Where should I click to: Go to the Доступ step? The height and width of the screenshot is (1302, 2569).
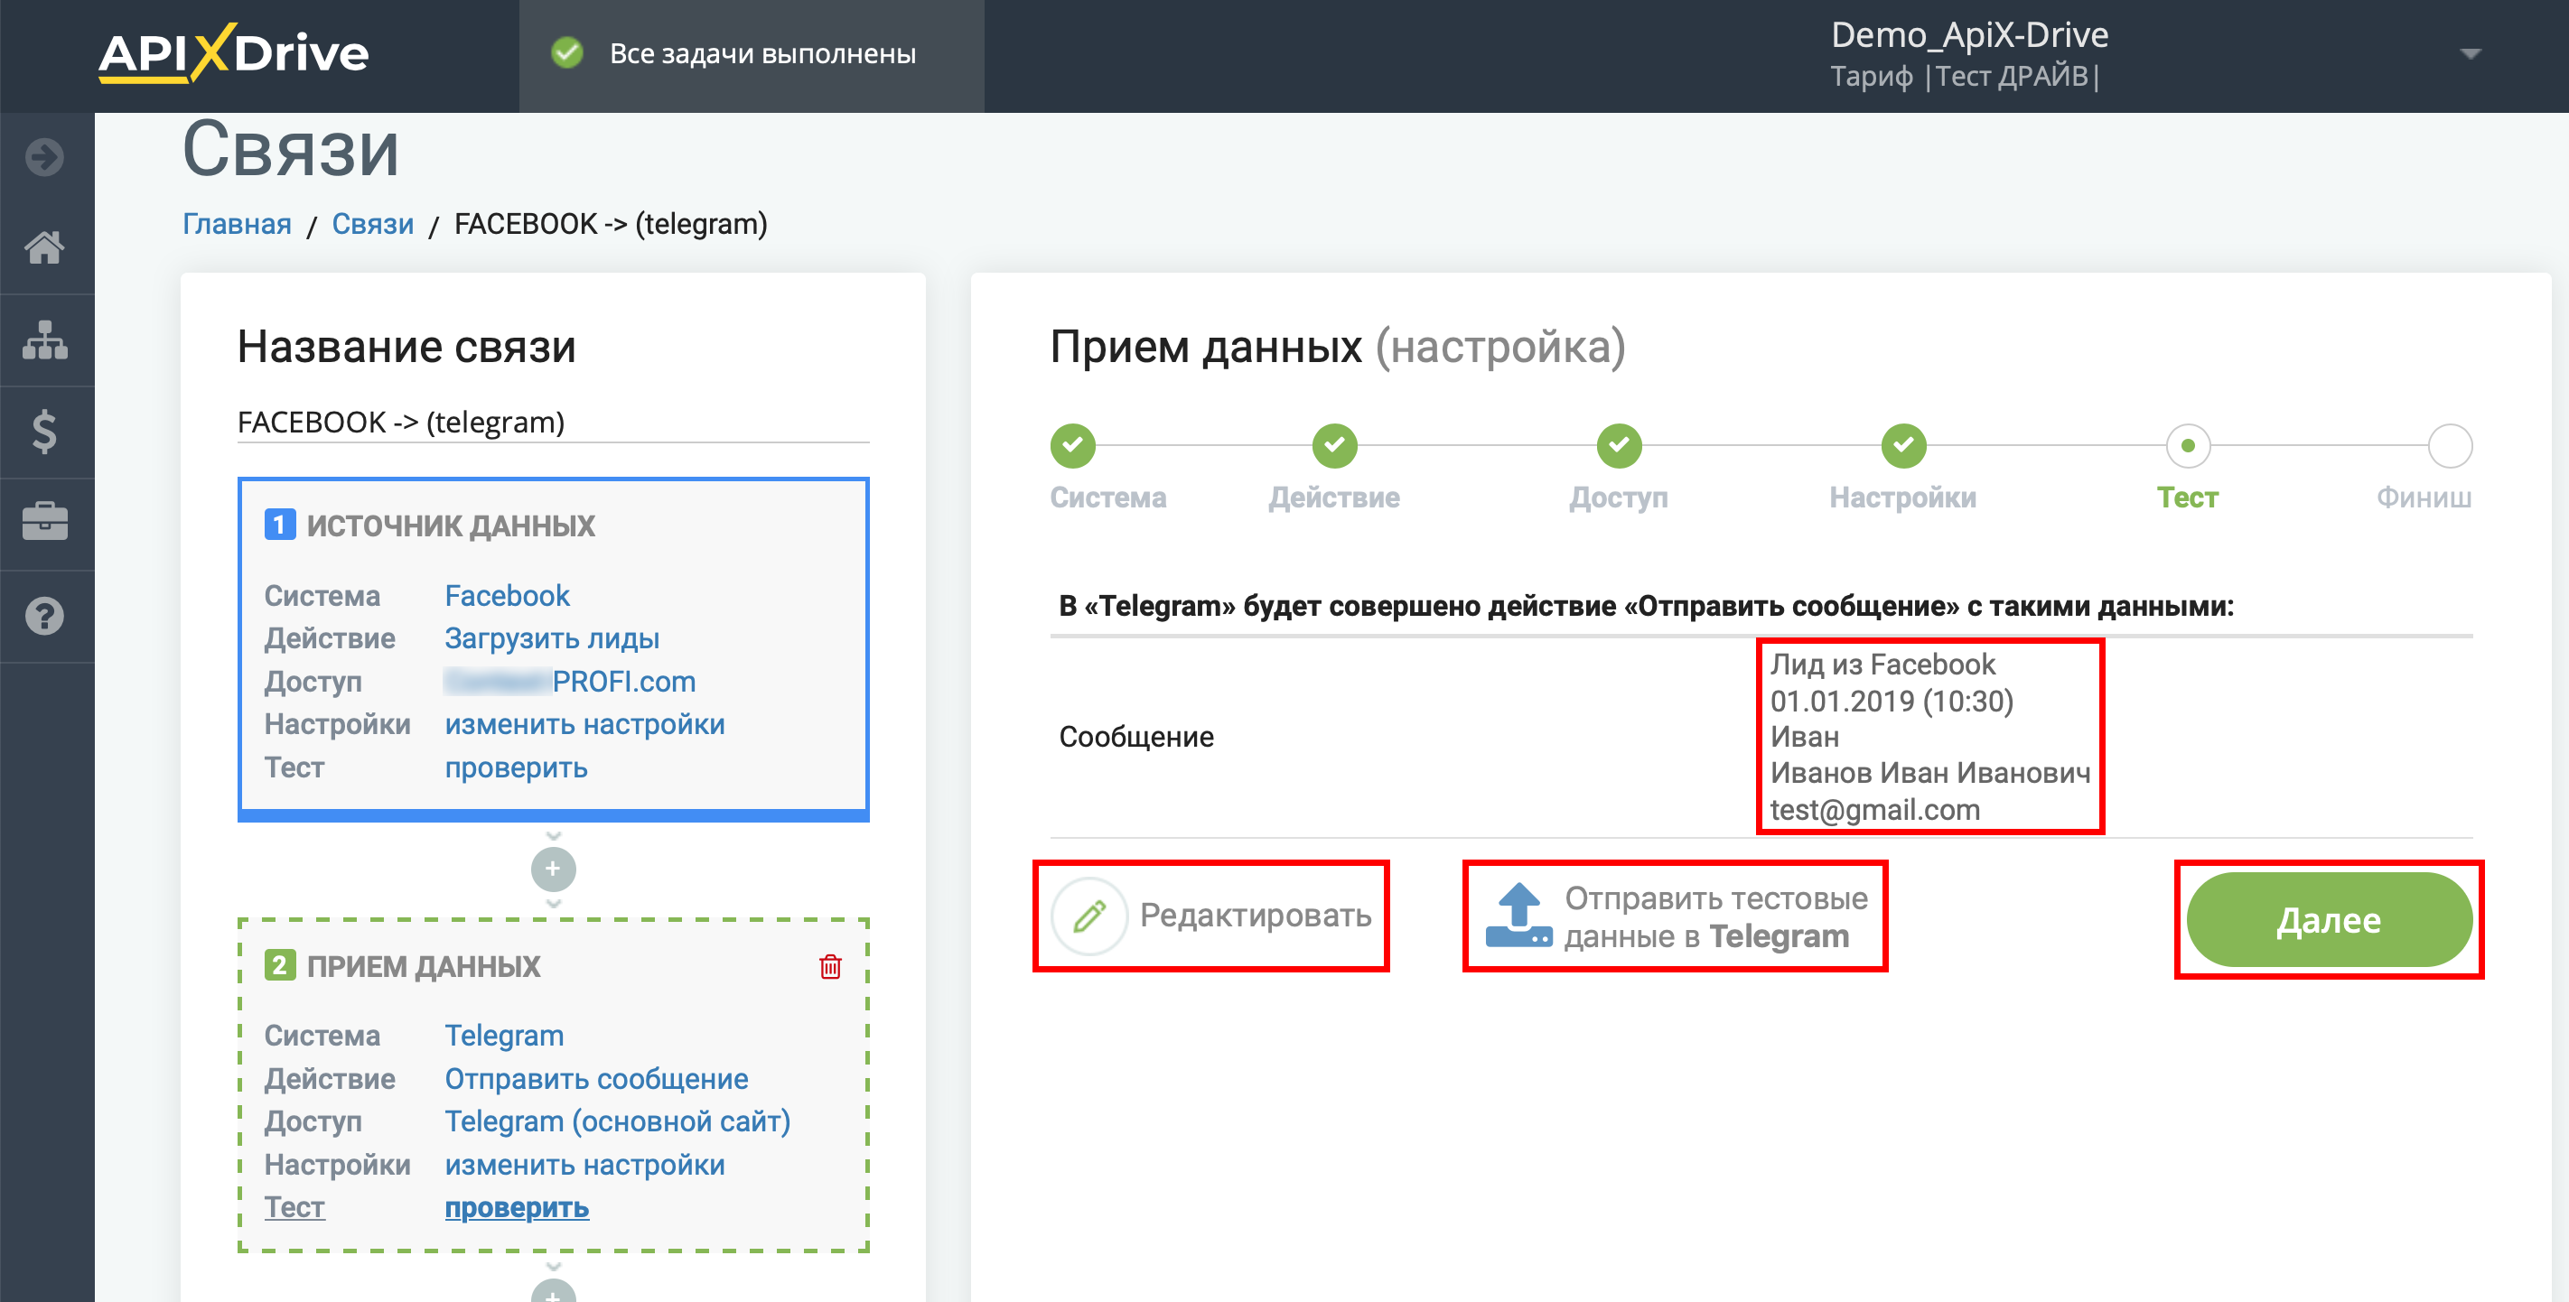click(x=1620, y=446)
